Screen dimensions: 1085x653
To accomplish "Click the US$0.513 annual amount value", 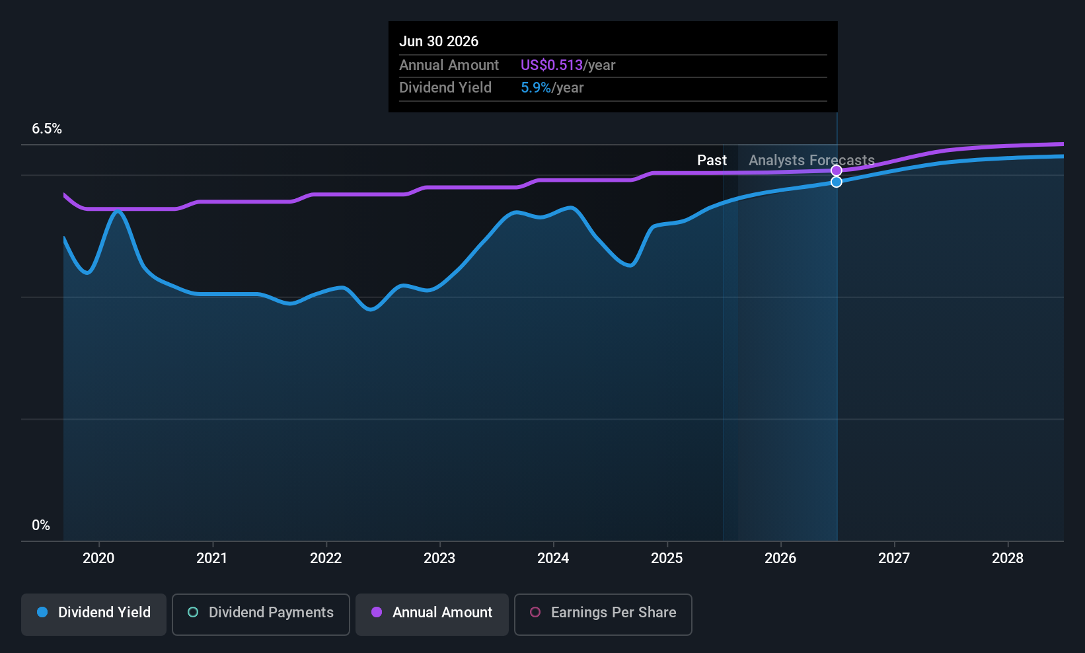I will pos(552,65).
